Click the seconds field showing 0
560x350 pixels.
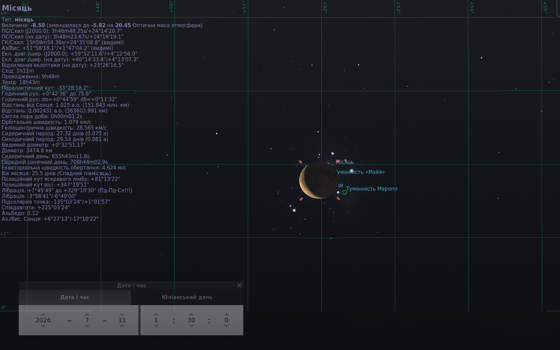coord(226,320)
